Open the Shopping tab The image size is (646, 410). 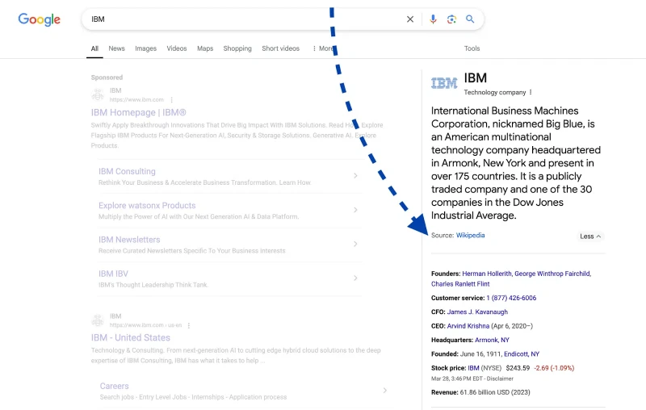pos(237,48)
